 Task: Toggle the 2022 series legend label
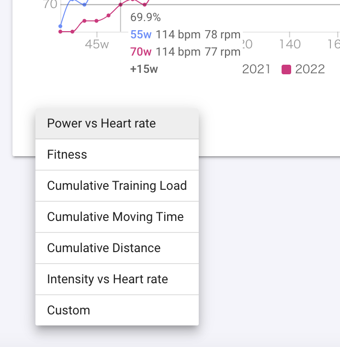pos(310,69)
